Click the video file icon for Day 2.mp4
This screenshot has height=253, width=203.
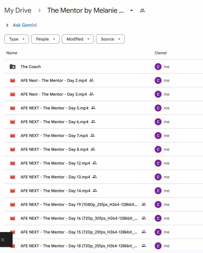pyautogui.click(x=13, y=80)
